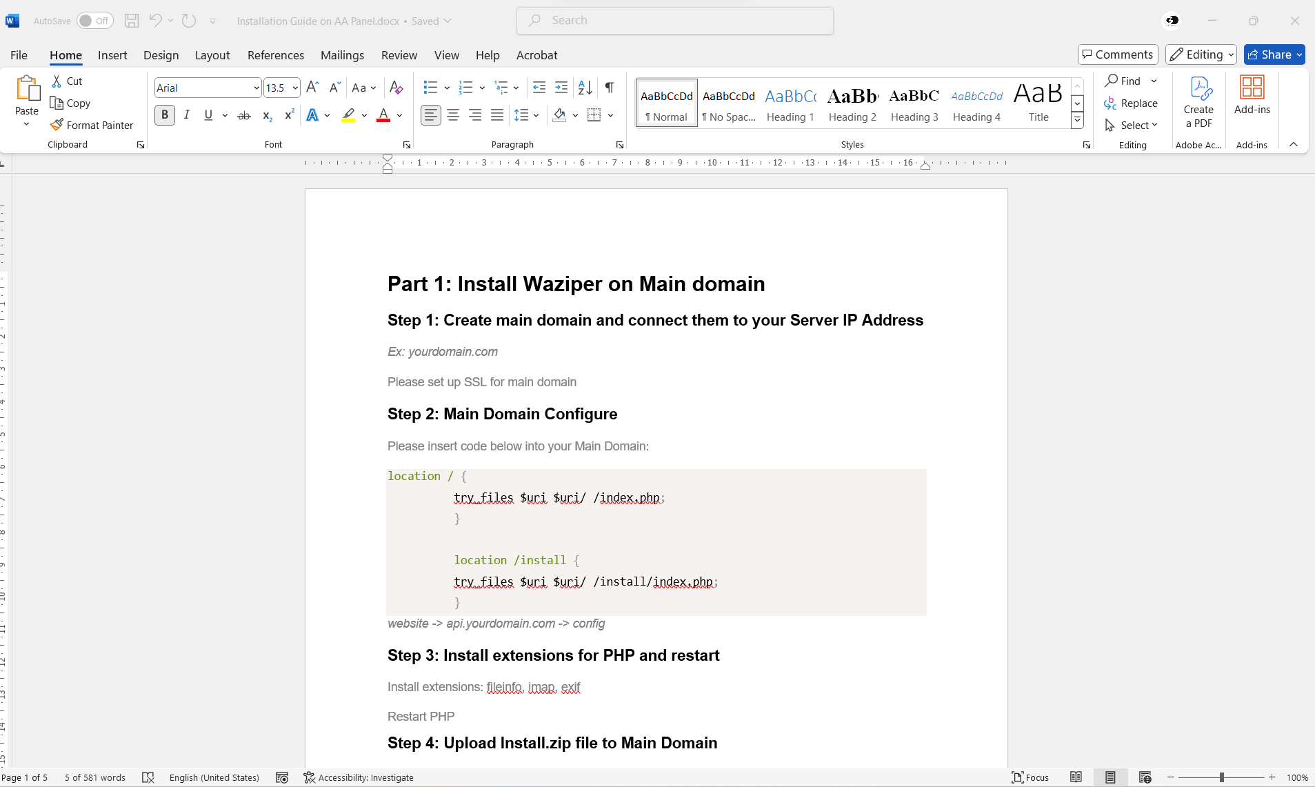Image resolution: width=1315 pixels, height=787 pixels.
Task: Open the font name dropdown
Action: pos(257,88)
